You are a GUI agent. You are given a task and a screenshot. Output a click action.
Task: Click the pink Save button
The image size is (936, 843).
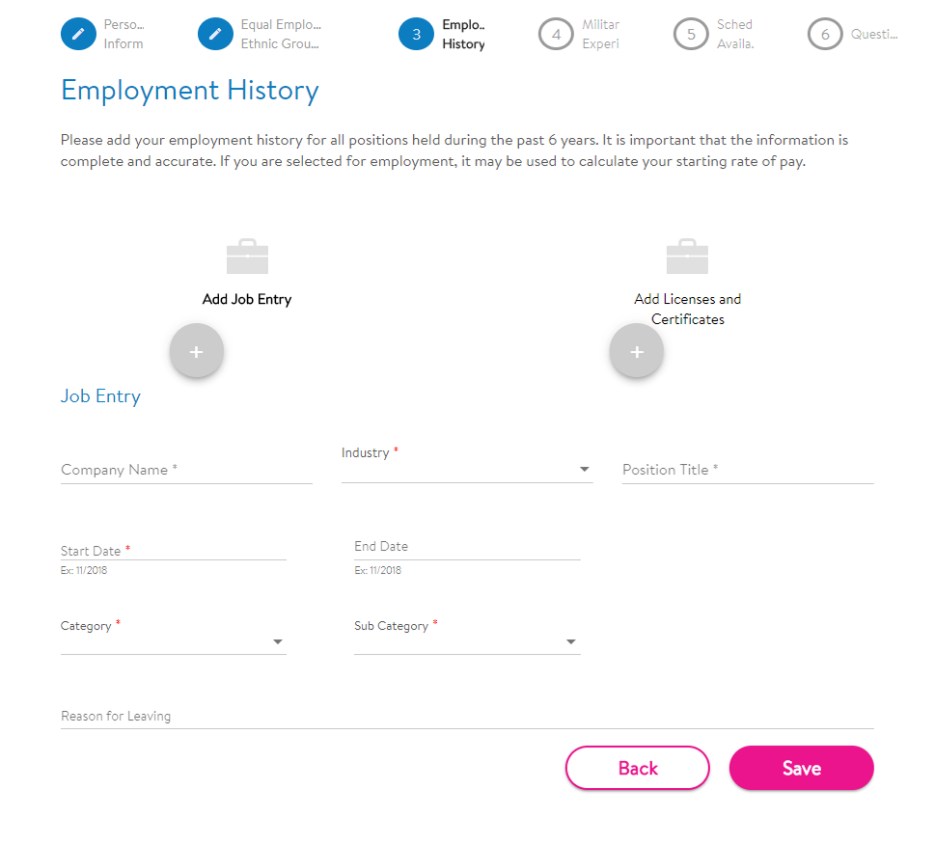(801, 768)
